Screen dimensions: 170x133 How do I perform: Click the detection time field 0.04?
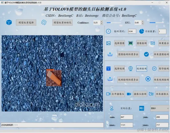coord(132,31)
